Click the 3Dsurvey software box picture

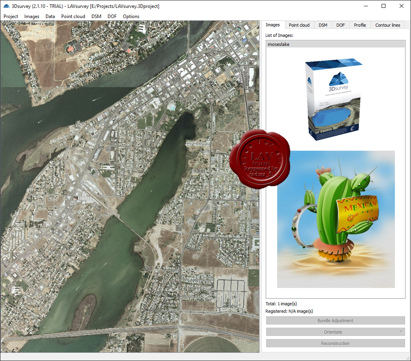pos(333,100)
